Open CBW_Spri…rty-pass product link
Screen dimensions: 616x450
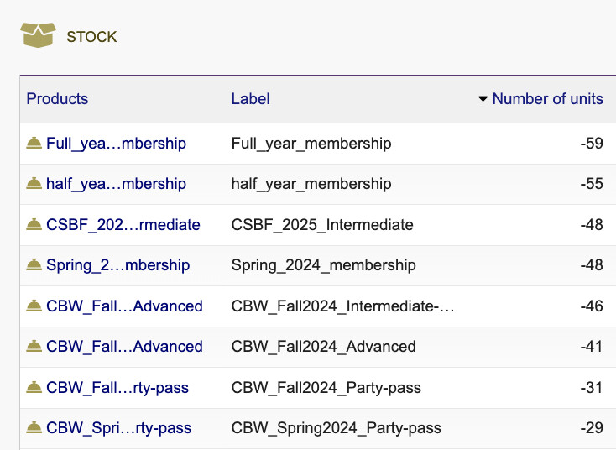pos(118,428)
